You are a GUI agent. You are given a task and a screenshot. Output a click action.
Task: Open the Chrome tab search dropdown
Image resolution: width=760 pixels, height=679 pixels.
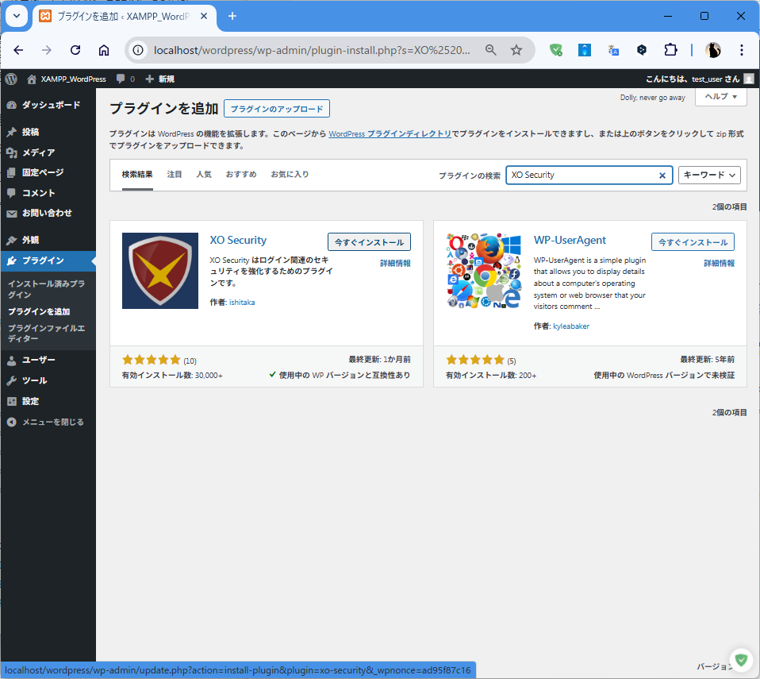[x=17, y=16]
